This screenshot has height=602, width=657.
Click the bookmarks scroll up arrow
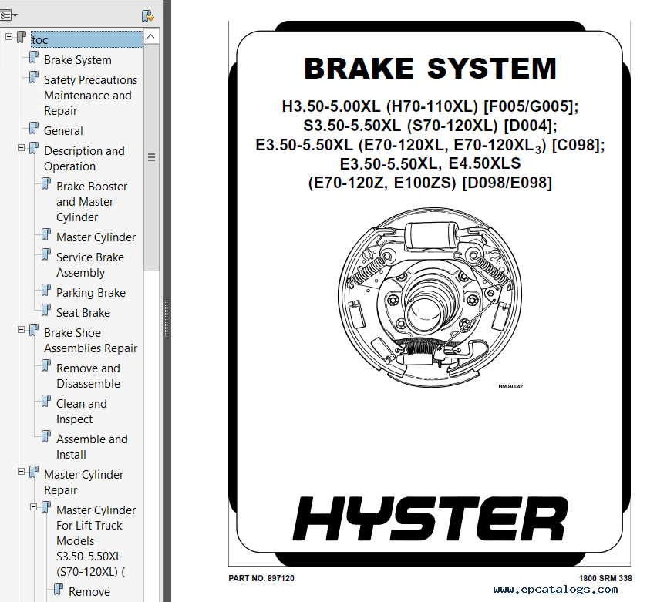(151, 36)
